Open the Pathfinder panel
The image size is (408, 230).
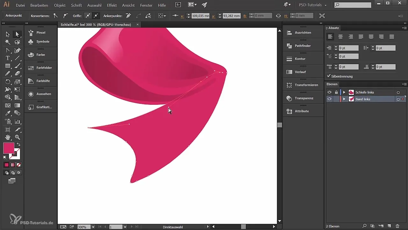[302, 46]
